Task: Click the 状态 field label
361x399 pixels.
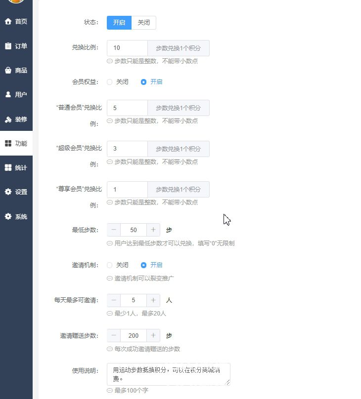Action: 91,22
